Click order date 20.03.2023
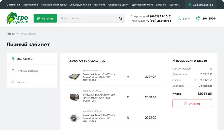This screenshot has width=224, height=130. pyautogui.click(x=206, y=74)
